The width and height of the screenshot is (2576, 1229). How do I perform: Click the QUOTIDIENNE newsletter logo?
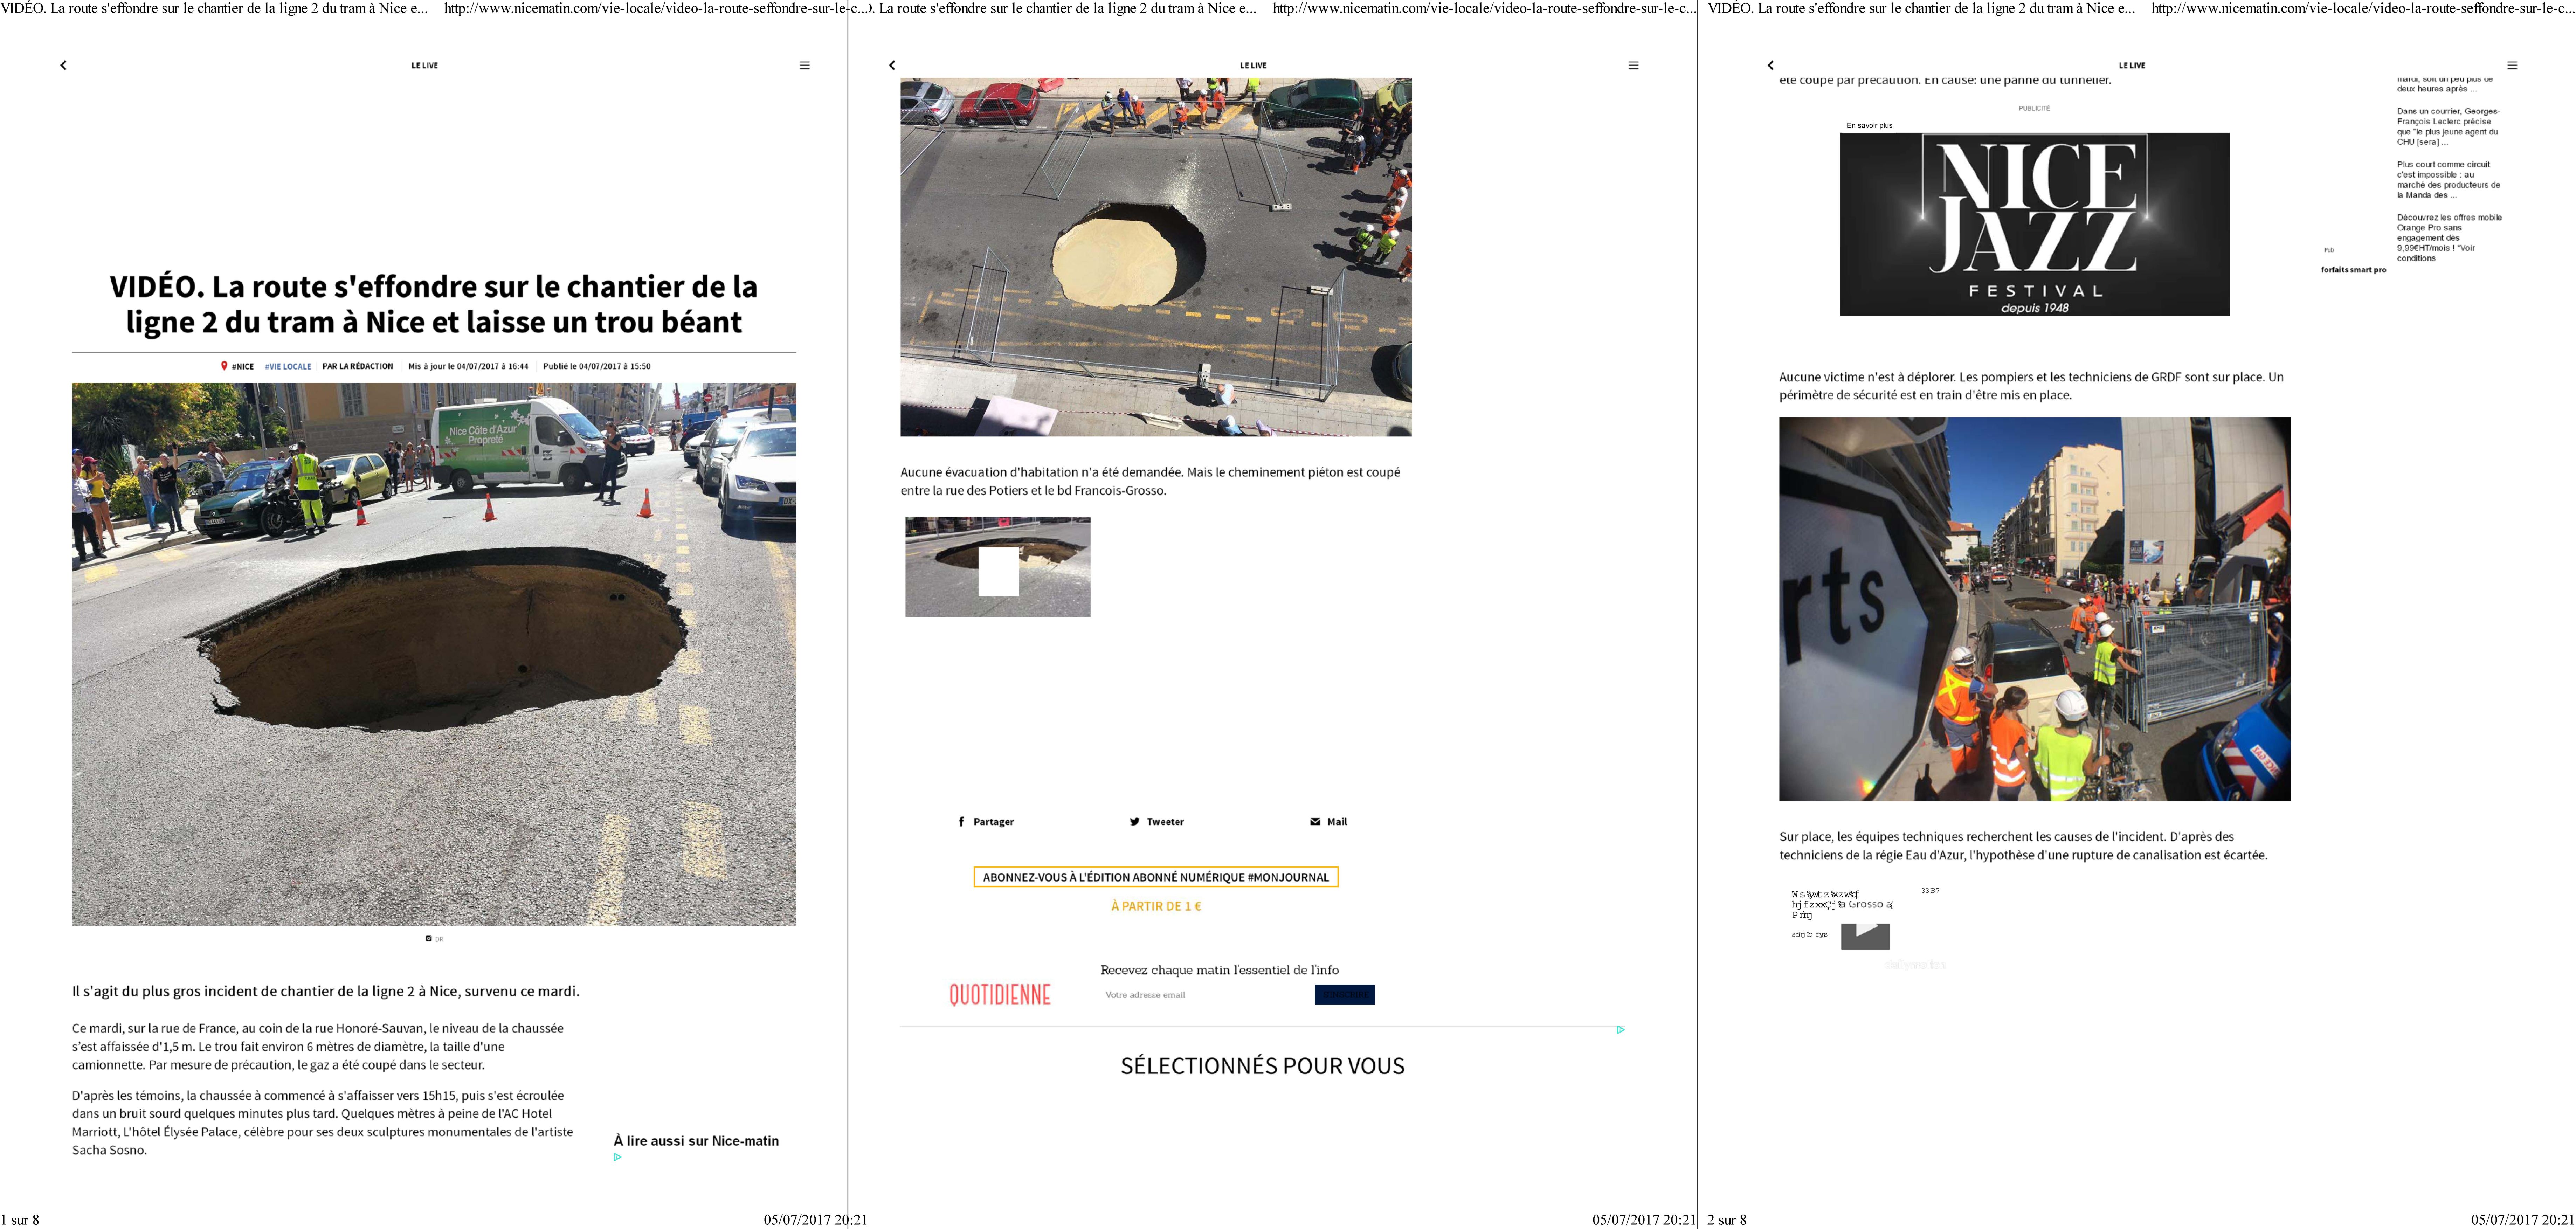click(x=1000, y=995)
